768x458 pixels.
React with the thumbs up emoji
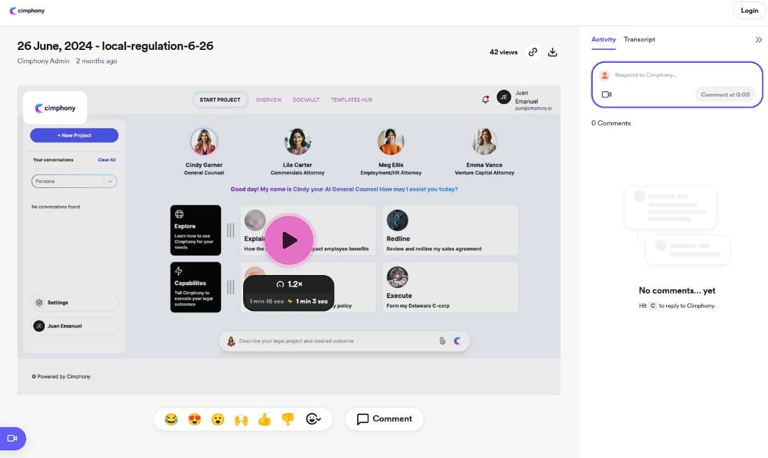point(264,420)
